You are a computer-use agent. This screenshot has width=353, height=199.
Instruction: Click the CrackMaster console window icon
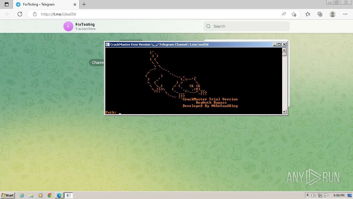pyautogui.click(x=108, y=44)
